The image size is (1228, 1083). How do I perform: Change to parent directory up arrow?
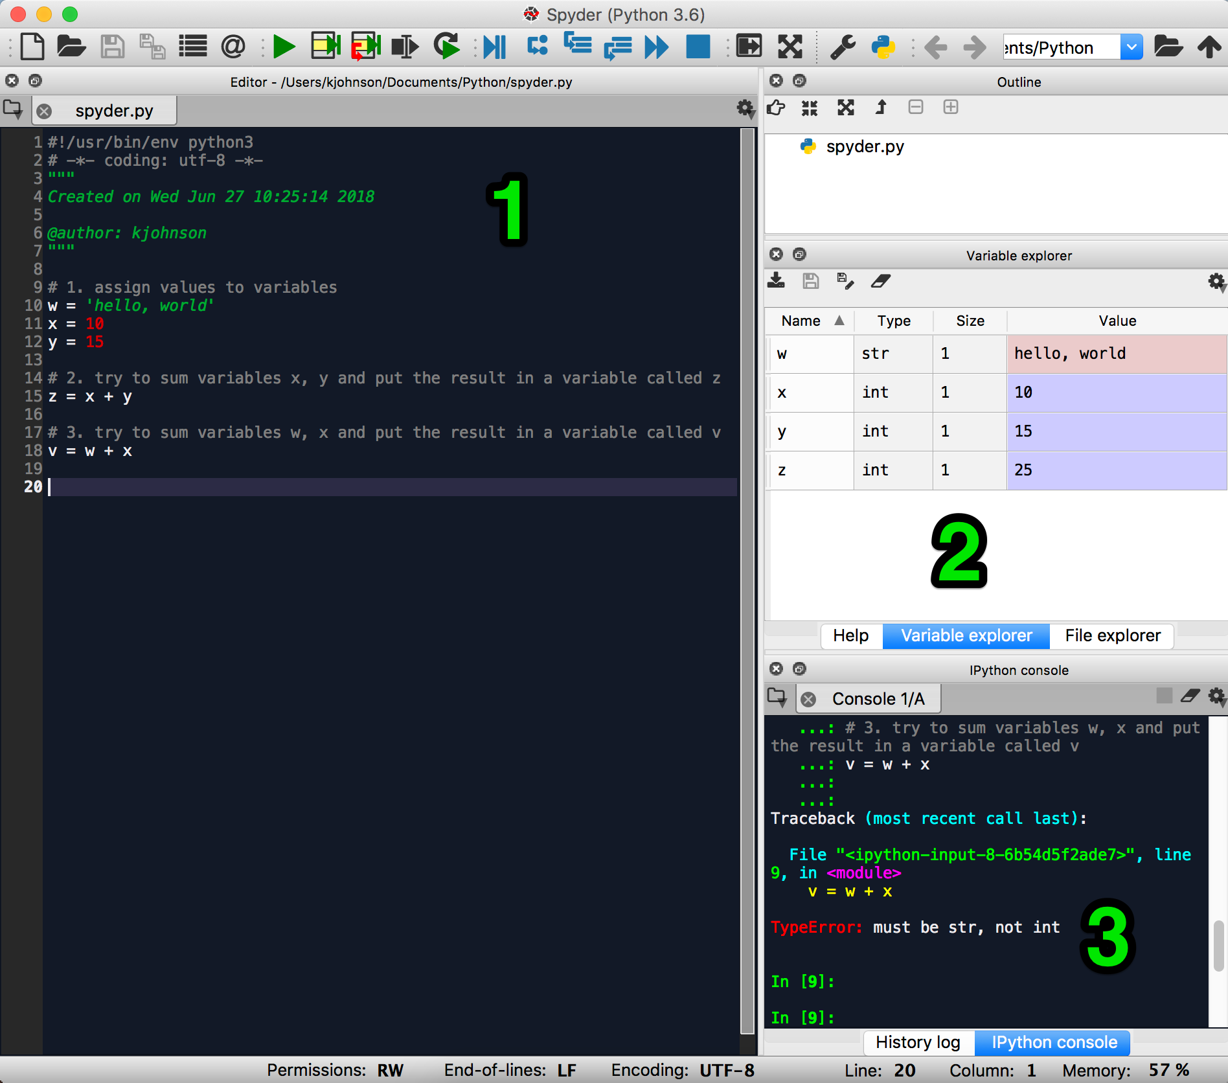pyautogui.click(x=1209, y=47)
